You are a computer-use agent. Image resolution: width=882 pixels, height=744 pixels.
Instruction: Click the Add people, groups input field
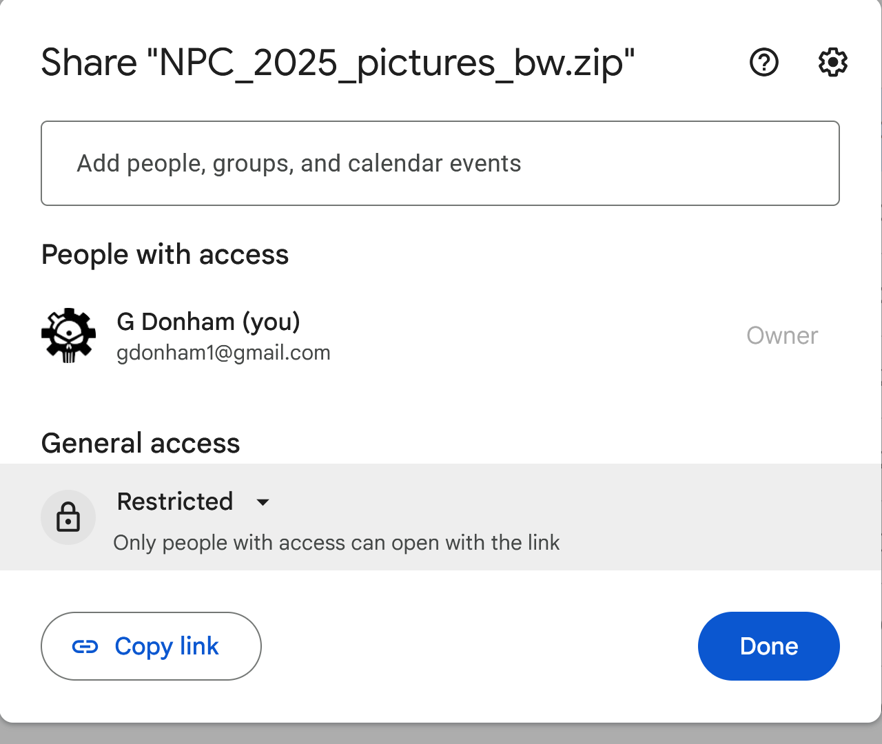(440, 163)
